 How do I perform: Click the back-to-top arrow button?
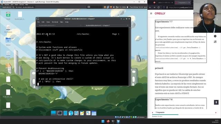coord(216,102)
